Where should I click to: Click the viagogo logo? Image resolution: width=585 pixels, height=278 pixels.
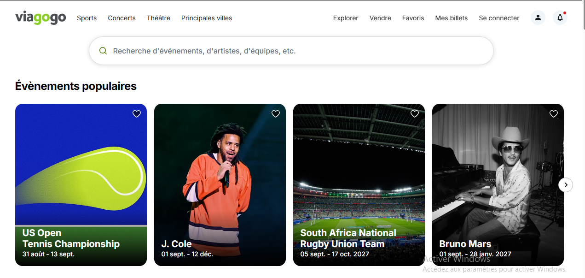coord(41,18)
